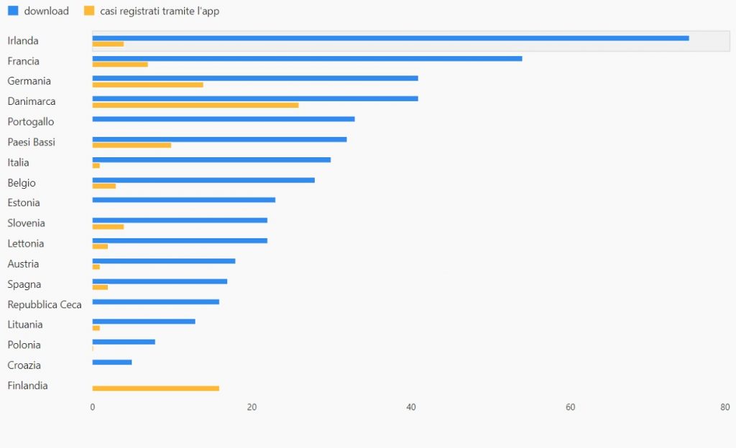Click the Paesi Bassi orange bar

pos(132,145)
